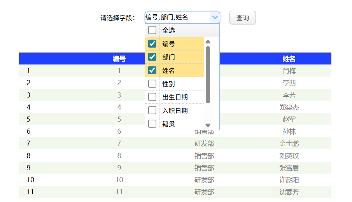352x202 pixels.
Task: Click the 编号 cell in the 金士鹏 row
Action: click(x=119, y=143)
